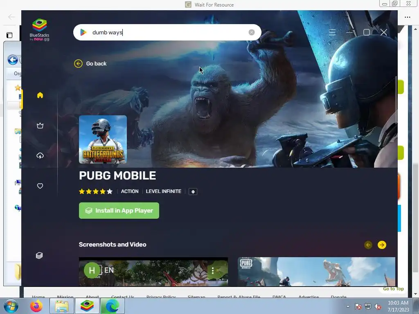Click previous screenshot arrow button

(x=368, y=245)
